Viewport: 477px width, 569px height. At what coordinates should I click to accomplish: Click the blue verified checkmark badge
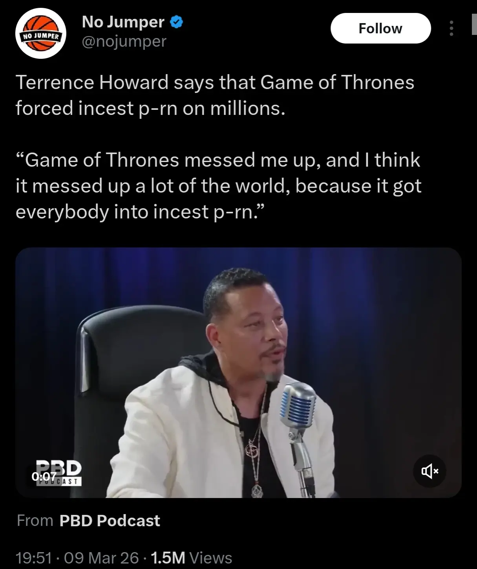point(176,22)
